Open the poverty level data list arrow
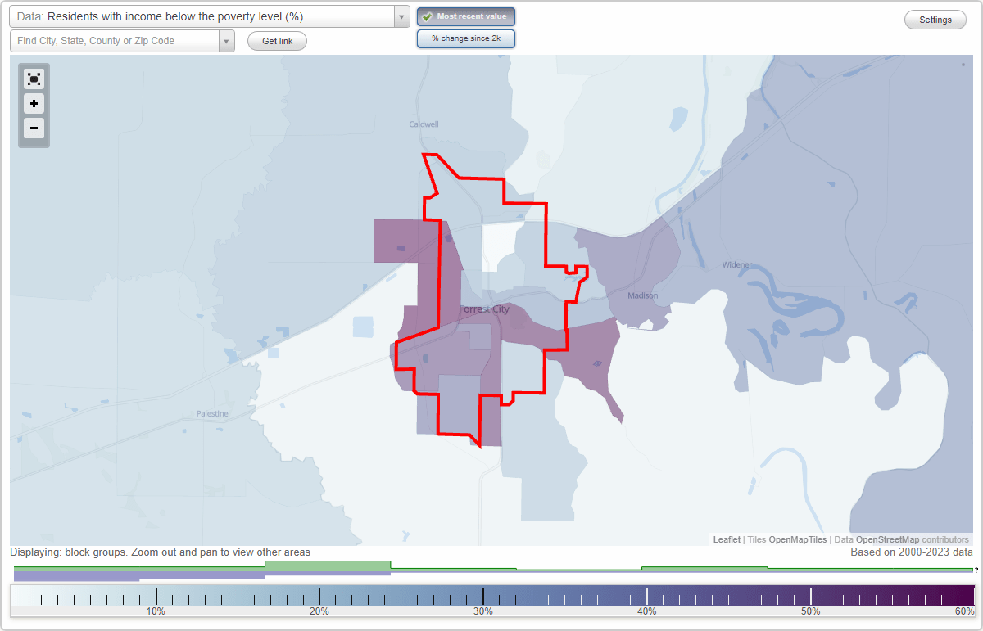 point(400,16)
